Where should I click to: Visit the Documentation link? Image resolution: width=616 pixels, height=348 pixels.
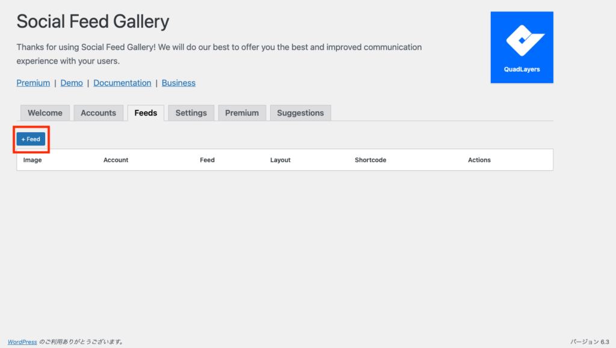122,83
